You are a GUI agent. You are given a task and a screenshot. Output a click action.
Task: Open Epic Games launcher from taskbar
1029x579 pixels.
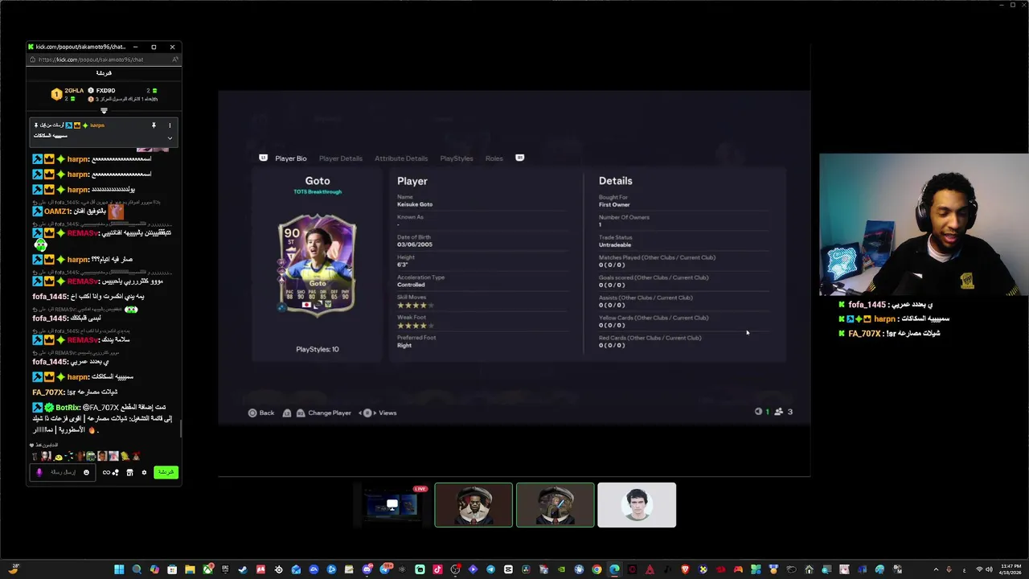click(x=225, y=569)
